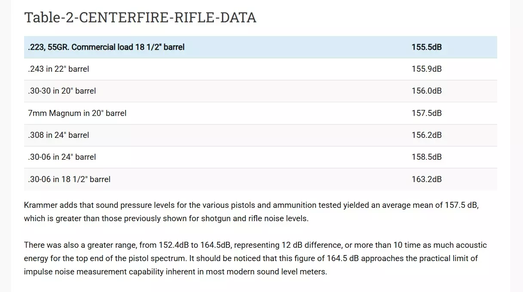Click the 163.2dB value

(x=427, y=179)
